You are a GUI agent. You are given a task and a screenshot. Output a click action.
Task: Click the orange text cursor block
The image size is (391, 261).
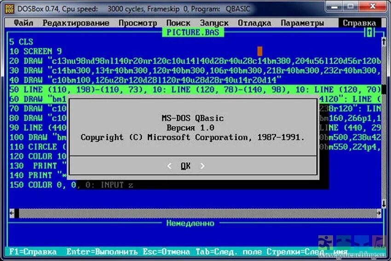[x=259, y=51]
